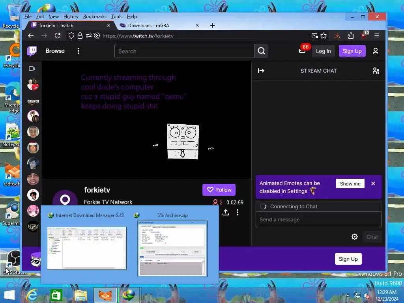Click Show me in emotes notice
The image size is (404, 303).
coord(350,183)
